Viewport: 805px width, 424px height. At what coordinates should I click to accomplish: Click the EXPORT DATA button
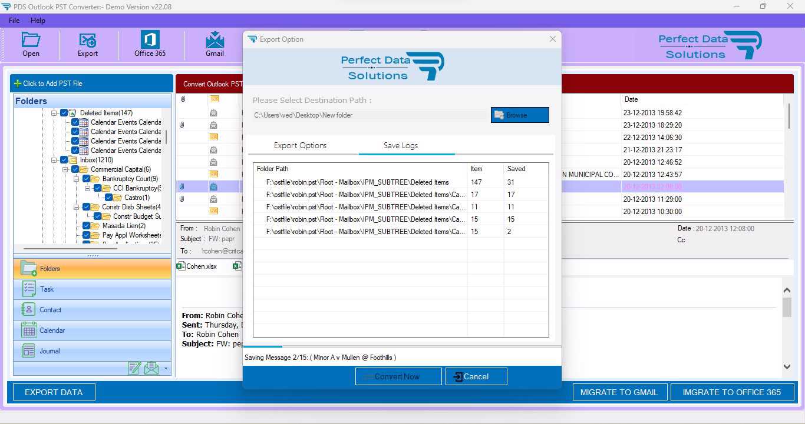[x=54, y=392]
